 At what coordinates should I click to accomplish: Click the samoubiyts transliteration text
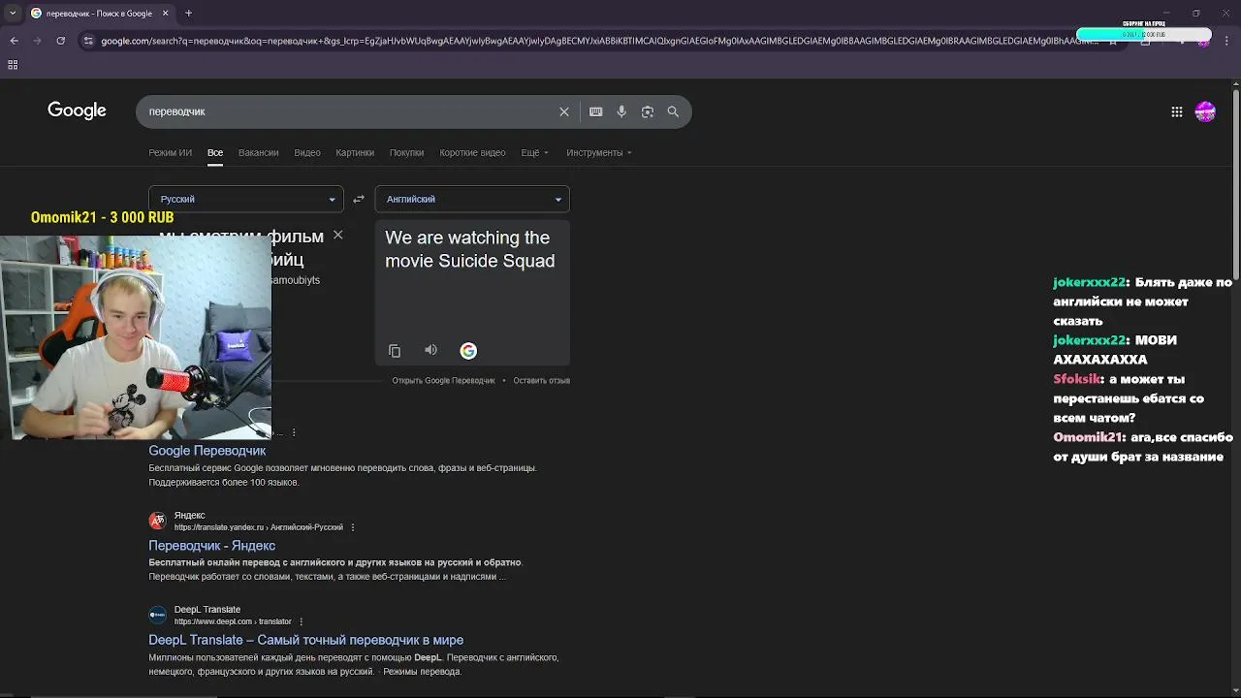[296, 280]
